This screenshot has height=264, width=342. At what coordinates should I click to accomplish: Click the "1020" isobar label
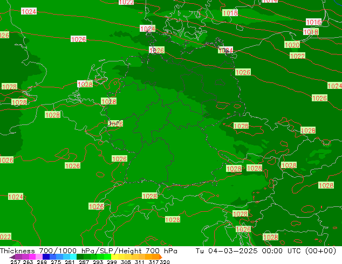[292, 45]
